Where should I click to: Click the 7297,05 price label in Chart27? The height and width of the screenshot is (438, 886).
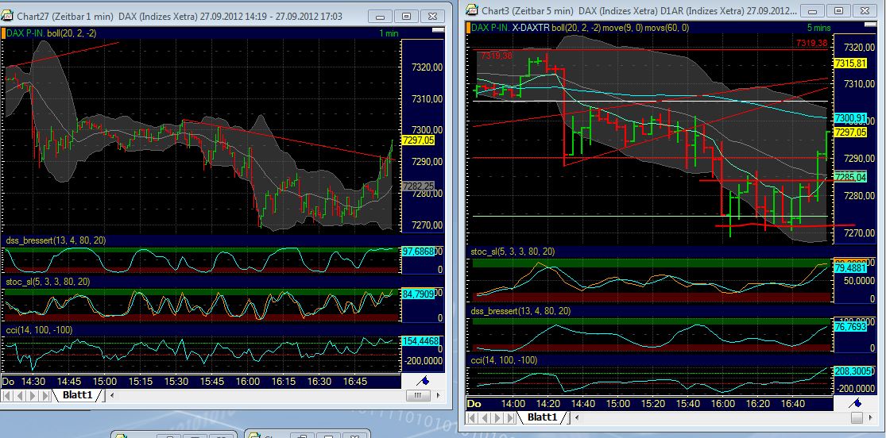click(418, 140)
